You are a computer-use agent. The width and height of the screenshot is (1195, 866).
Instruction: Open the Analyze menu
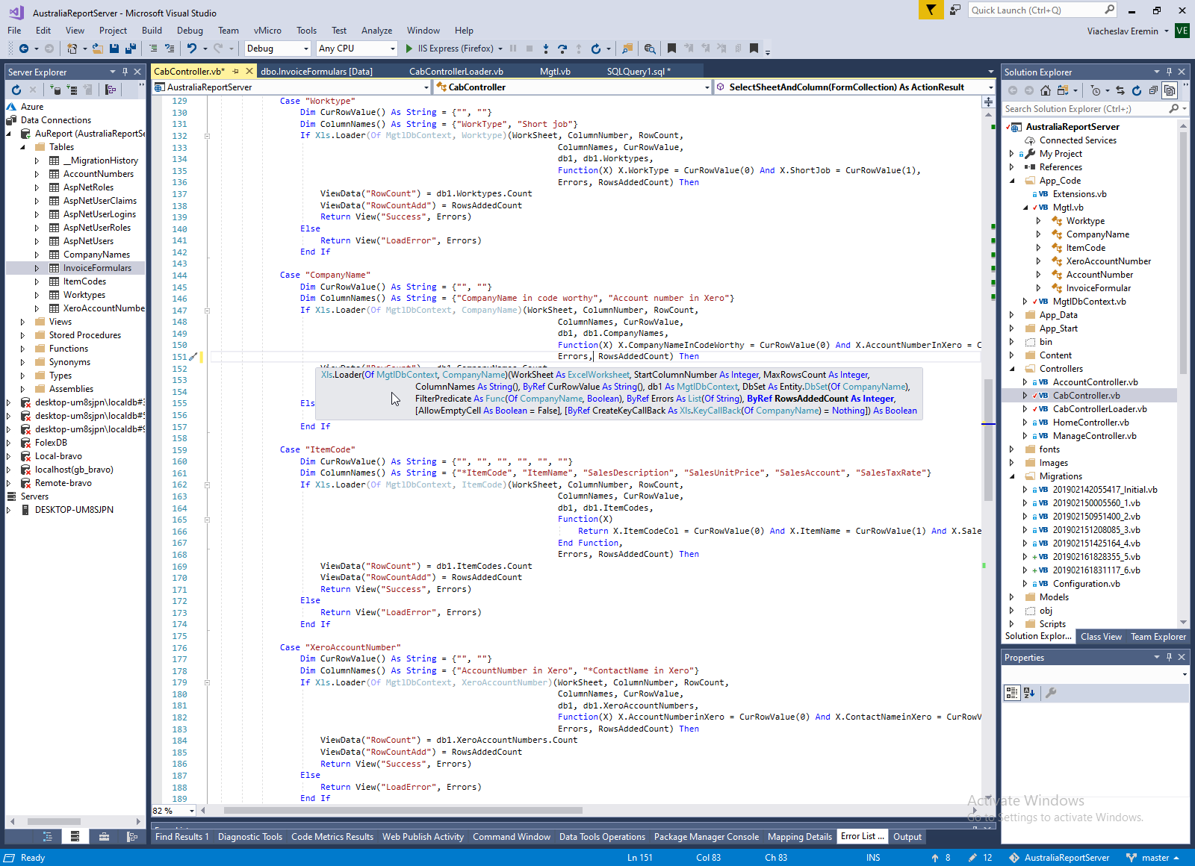coord(376,31)
